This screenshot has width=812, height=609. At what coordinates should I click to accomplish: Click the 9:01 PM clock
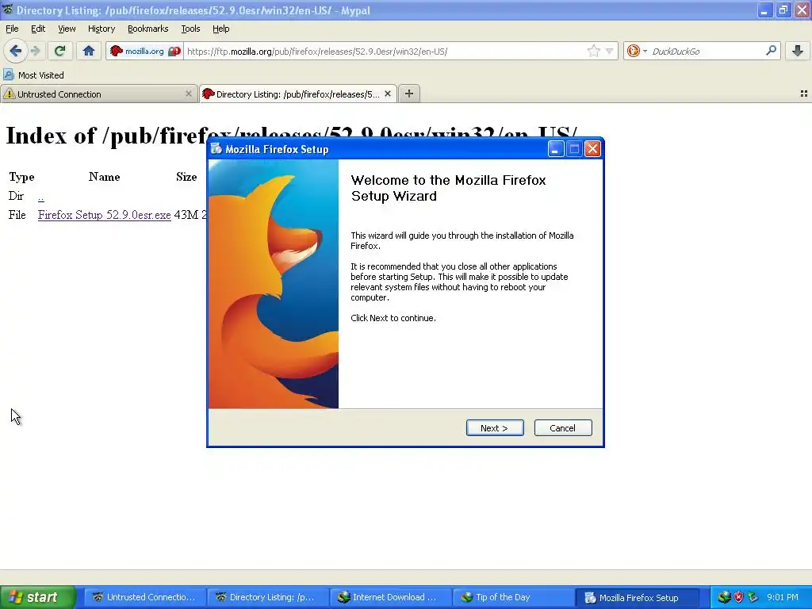click(783, 597)
